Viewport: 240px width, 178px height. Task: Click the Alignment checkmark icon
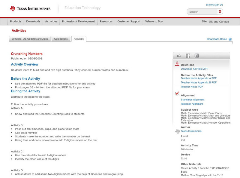pos(177,94)
